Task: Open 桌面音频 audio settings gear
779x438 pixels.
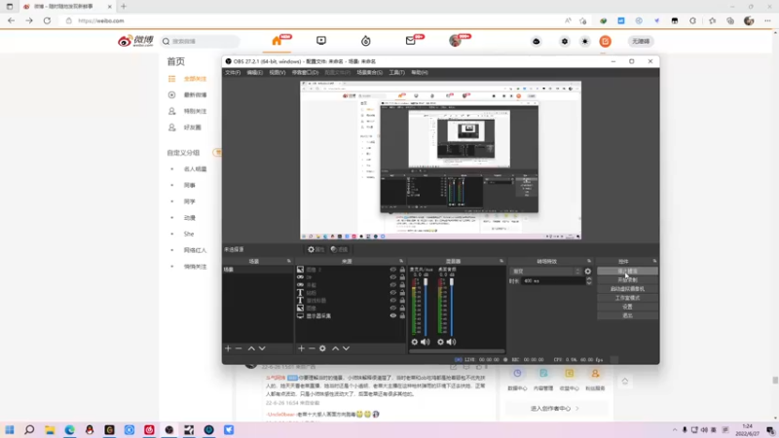Action: click(440, 342)
